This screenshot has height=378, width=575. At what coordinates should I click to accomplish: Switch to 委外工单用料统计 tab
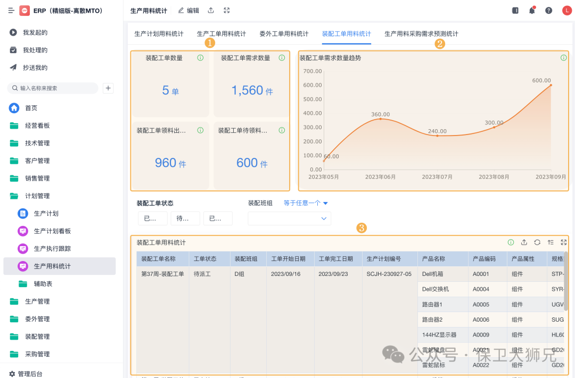[x=284, y=34]
